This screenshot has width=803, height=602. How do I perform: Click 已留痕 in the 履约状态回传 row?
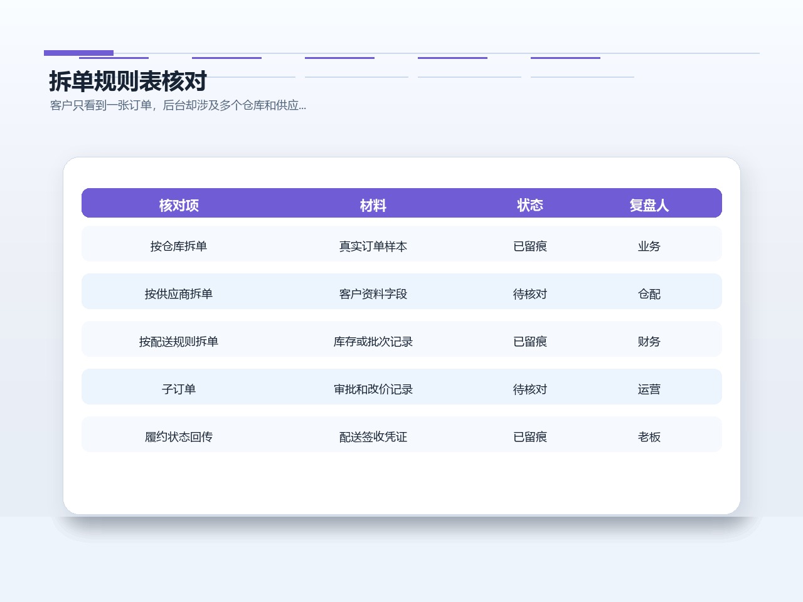click(x=530, y=437)
